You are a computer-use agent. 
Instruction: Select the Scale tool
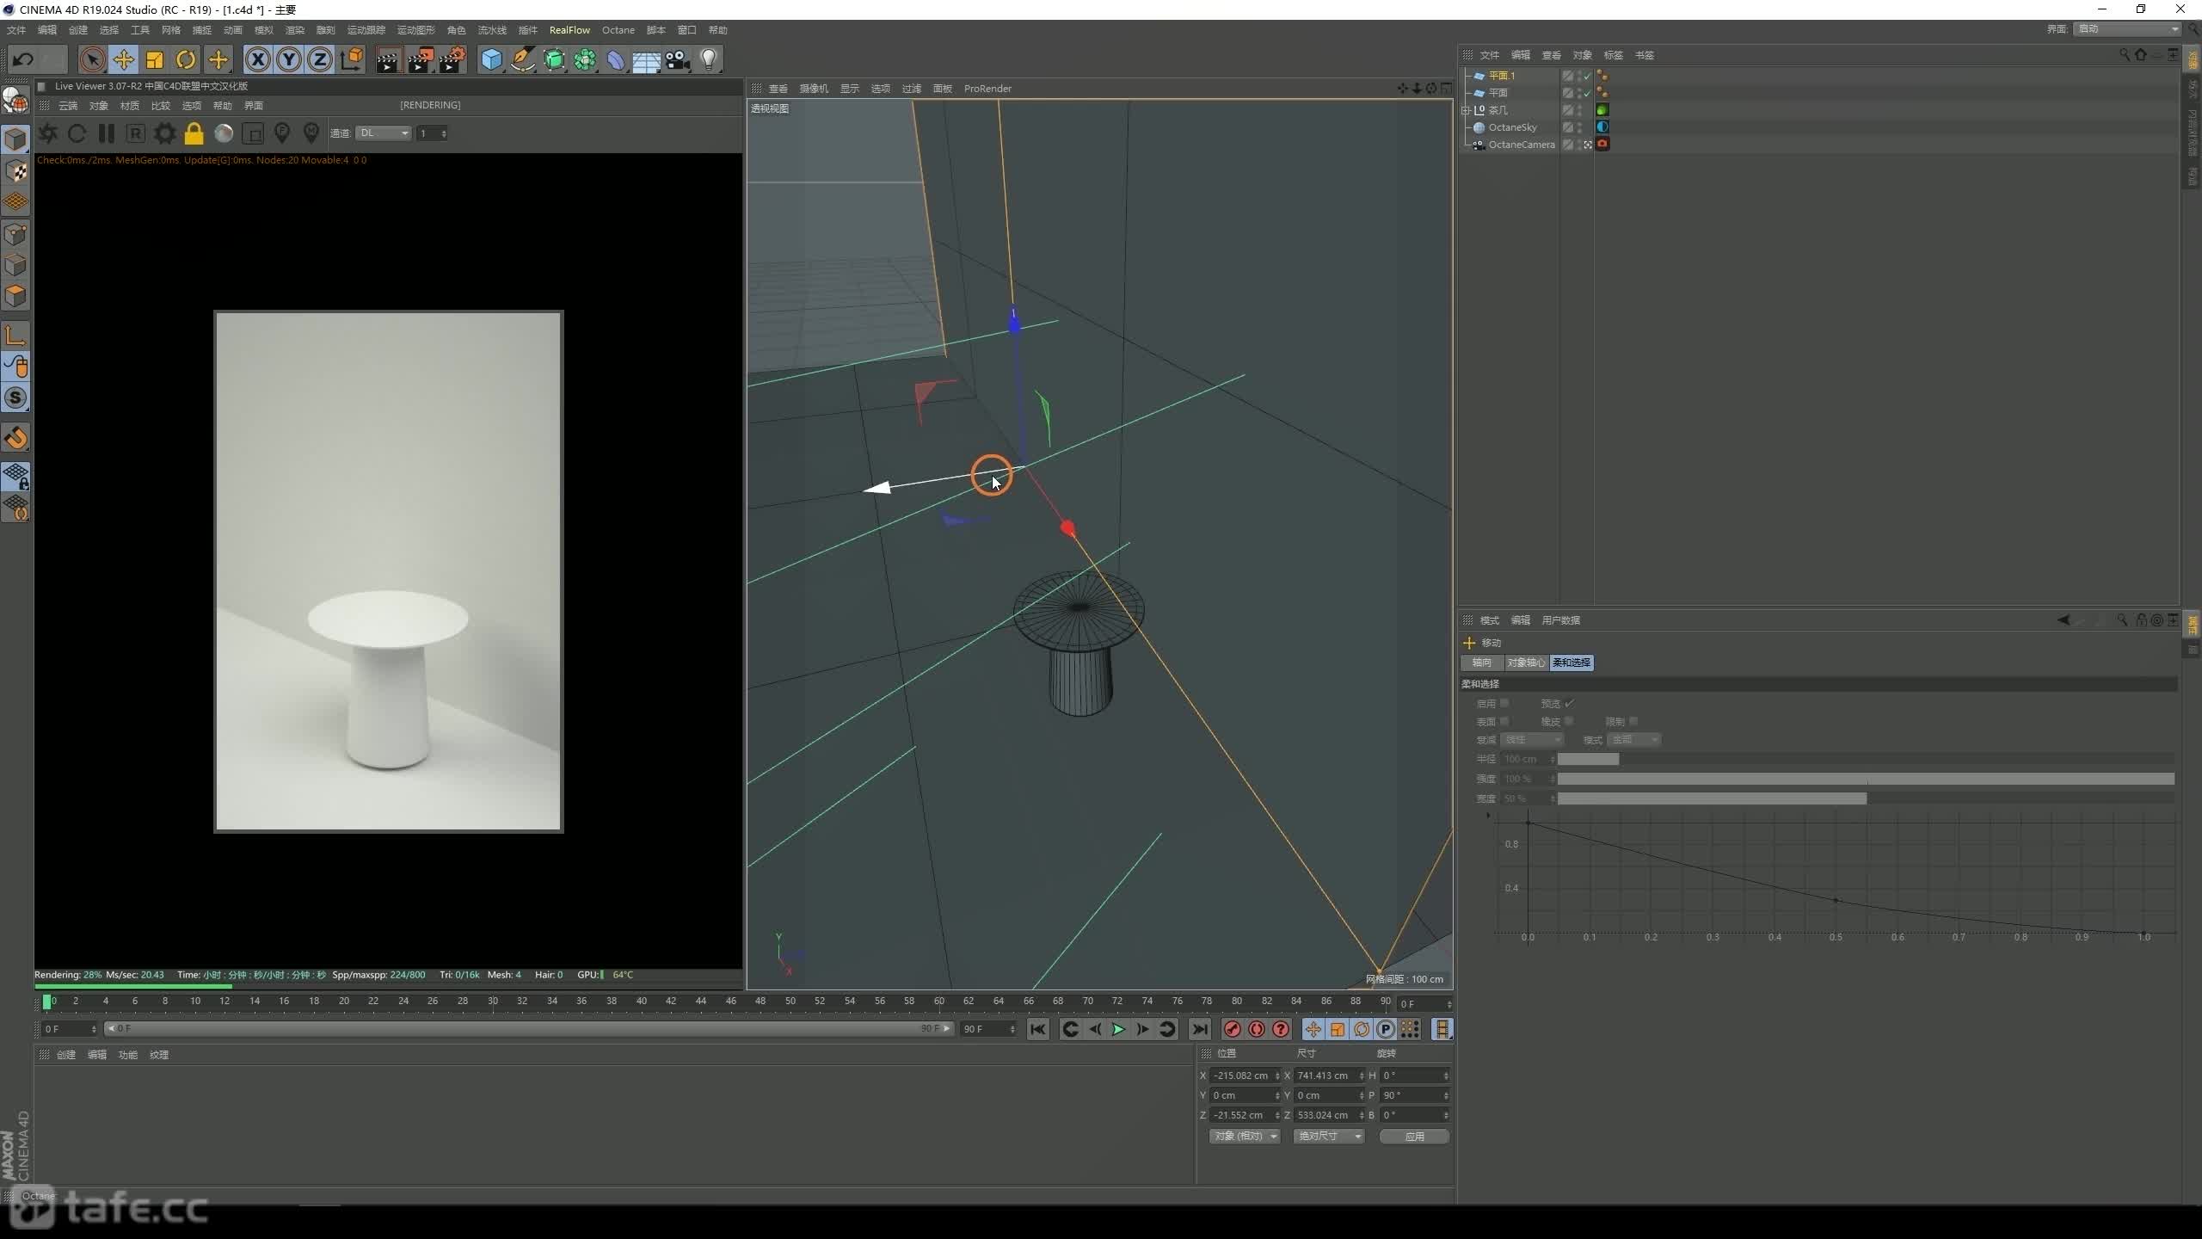pyautogui.click(x=155, y=59)
